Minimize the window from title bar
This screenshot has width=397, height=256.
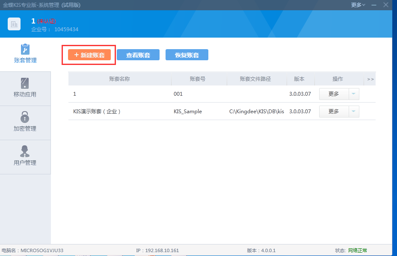(374, 5)
